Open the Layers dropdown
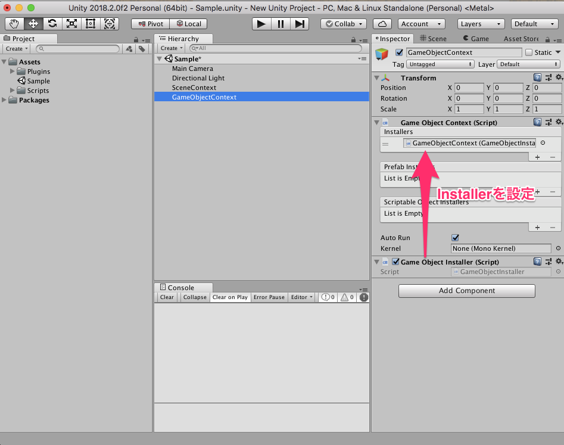The image size is (564, 445). [x=481, y=24]
